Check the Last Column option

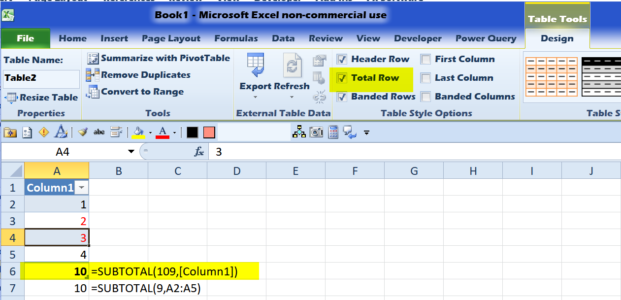(x=425, y=78)
